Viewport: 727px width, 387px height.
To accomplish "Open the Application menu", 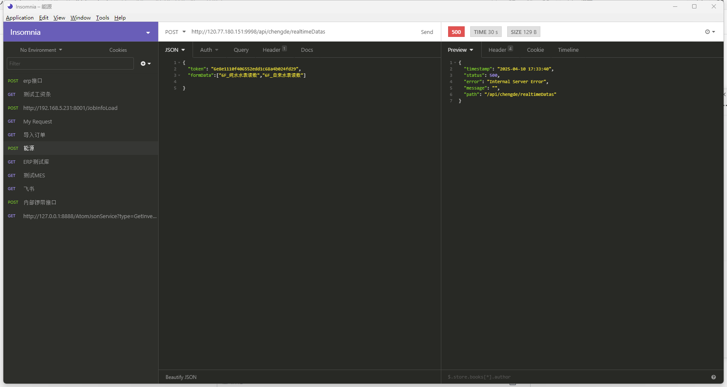I will click(20, 18).
